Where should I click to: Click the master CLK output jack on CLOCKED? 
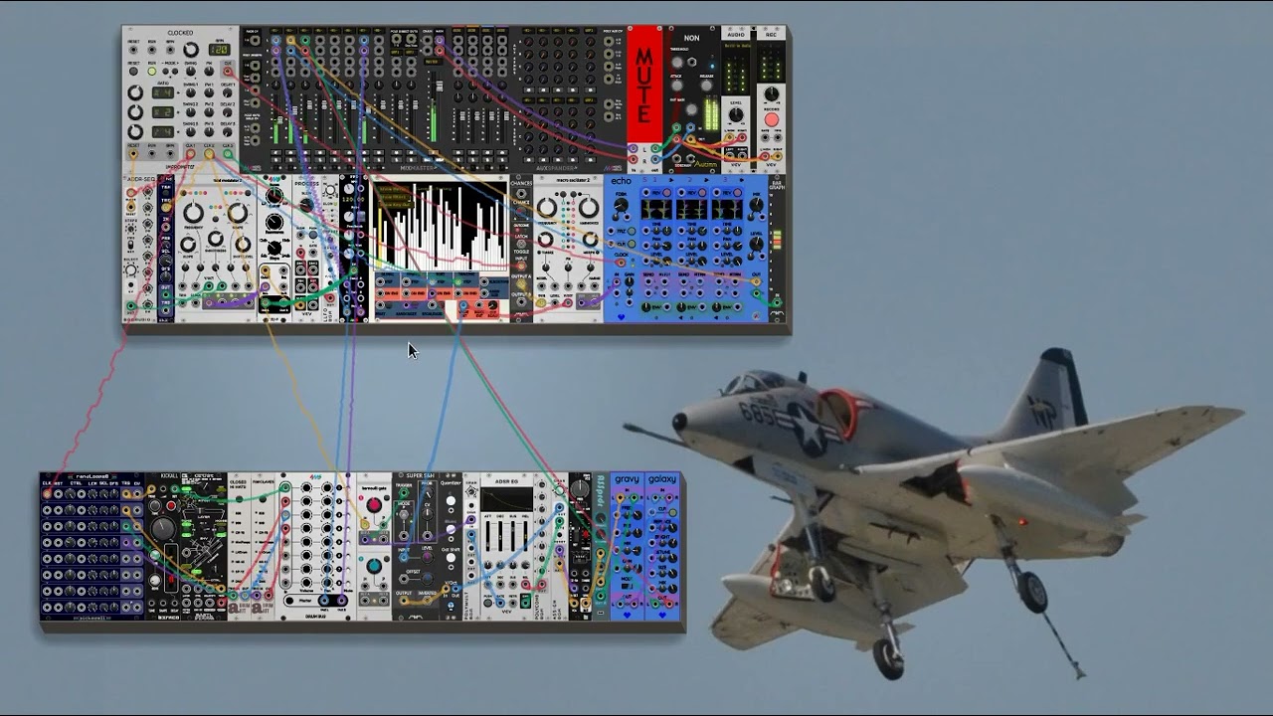(x=228, y=72)
